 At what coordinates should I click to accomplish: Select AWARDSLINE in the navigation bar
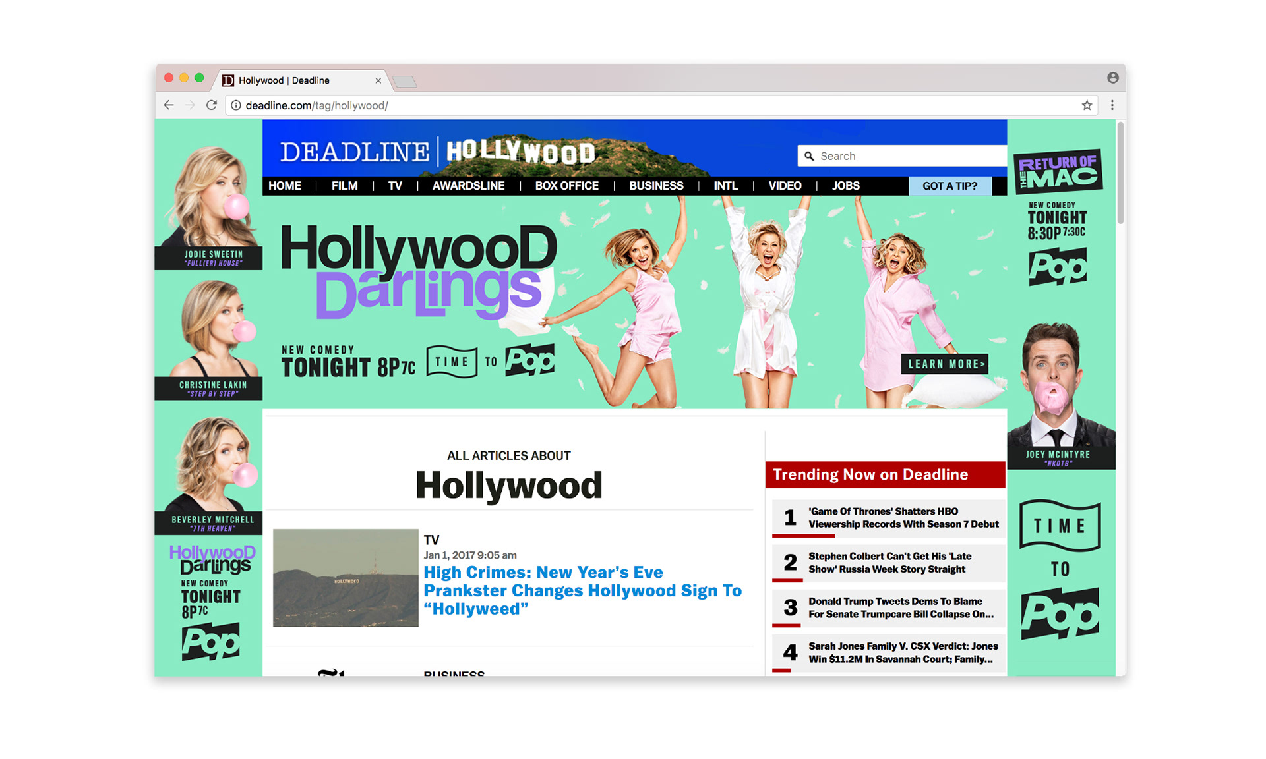point(468,186)
